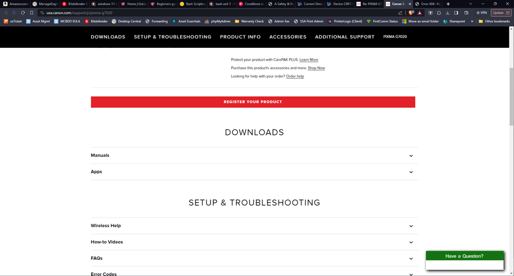The height and width of the screenshot is (276, 514).
Task: Open the Brave Wallet icon
Action: [466, 13]
